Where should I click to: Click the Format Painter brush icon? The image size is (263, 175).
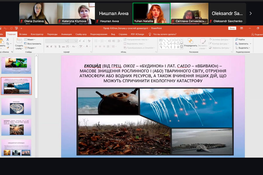tap(8, 48)
